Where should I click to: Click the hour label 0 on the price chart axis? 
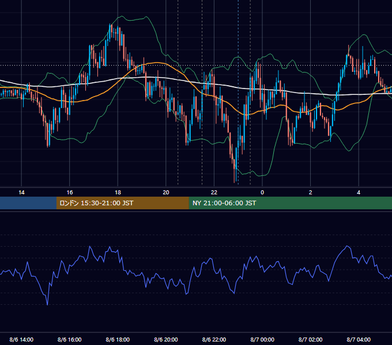(x=262, y=193)
